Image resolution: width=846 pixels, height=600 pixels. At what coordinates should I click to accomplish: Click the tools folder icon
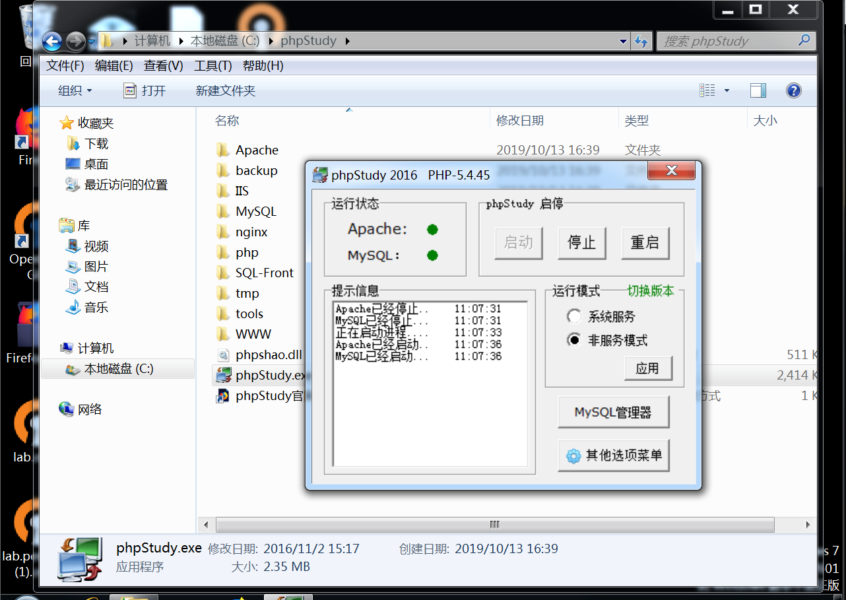[223, 314]
